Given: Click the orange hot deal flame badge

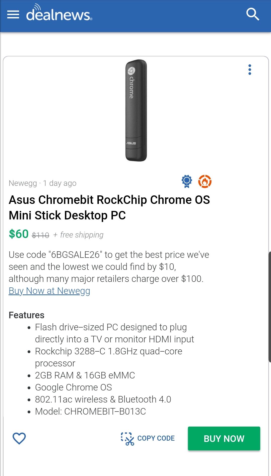Looking at the screenshot, I should click(205, 181).
